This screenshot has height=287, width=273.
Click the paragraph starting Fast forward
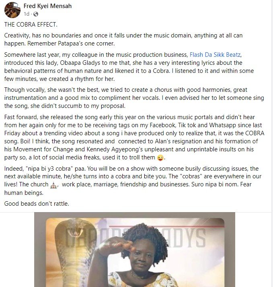point(134,137)
